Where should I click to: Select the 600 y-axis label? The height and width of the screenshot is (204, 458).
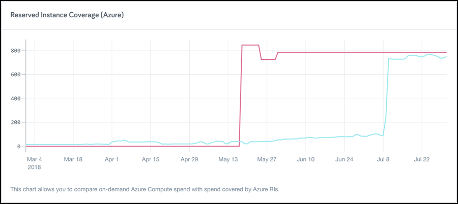[16, 75]
